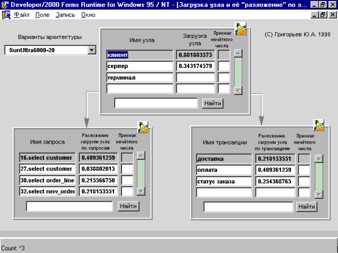338x253 pixels.
Task: Select the оплата transaction row
Action: (x=224, y=170)
